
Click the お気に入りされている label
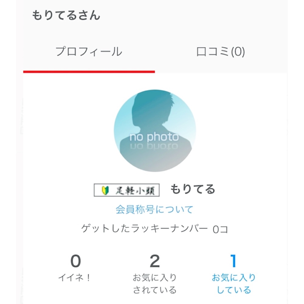coord(155,284)
